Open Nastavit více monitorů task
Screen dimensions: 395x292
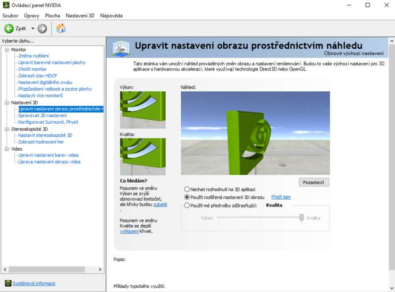40,96
